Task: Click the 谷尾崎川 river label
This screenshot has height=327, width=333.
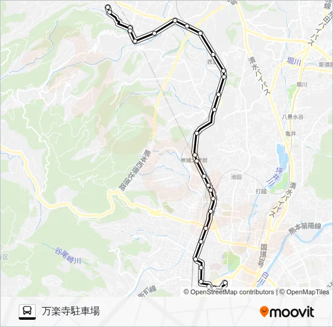Action: tap(68, 256)
